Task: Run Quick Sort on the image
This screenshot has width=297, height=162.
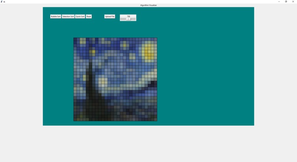Action: (x=80, y=17)
